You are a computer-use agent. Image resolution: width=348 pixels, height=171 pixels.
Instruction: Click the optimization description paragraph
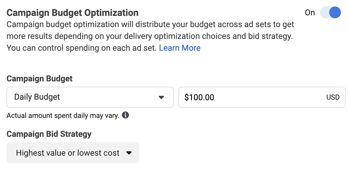coord(150,36)
